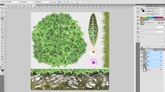This screenshot has width=165, height=92.
Task: Switch to the Layers tab
Action: click(x=143, y=50)
